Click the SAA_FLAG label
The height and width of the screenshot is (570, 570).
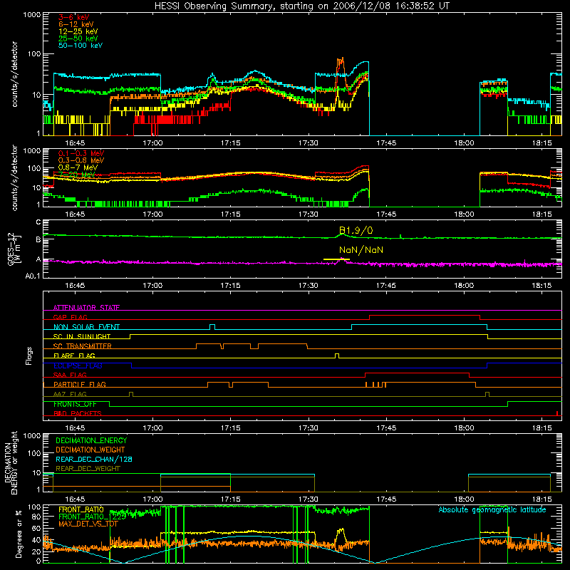tap(70, 375)
